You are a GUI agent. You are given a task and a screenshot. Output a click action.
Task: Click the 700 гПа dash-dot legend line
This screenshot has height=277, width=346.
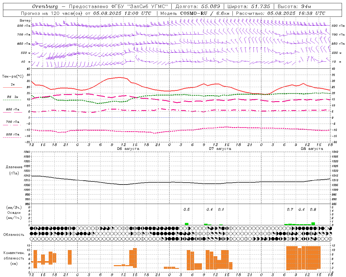[x=12, y=125]
